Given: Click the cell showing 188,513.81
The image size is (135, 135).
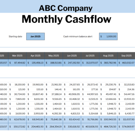Looking at the screenshot, I should click(54, 63).
